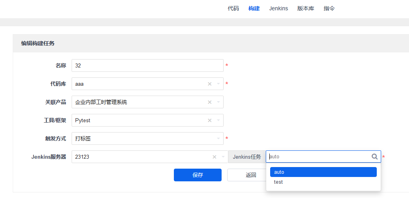Open the 指令 menu tab
This screenshot has width=409, height=198.
(x=329, y=8)
